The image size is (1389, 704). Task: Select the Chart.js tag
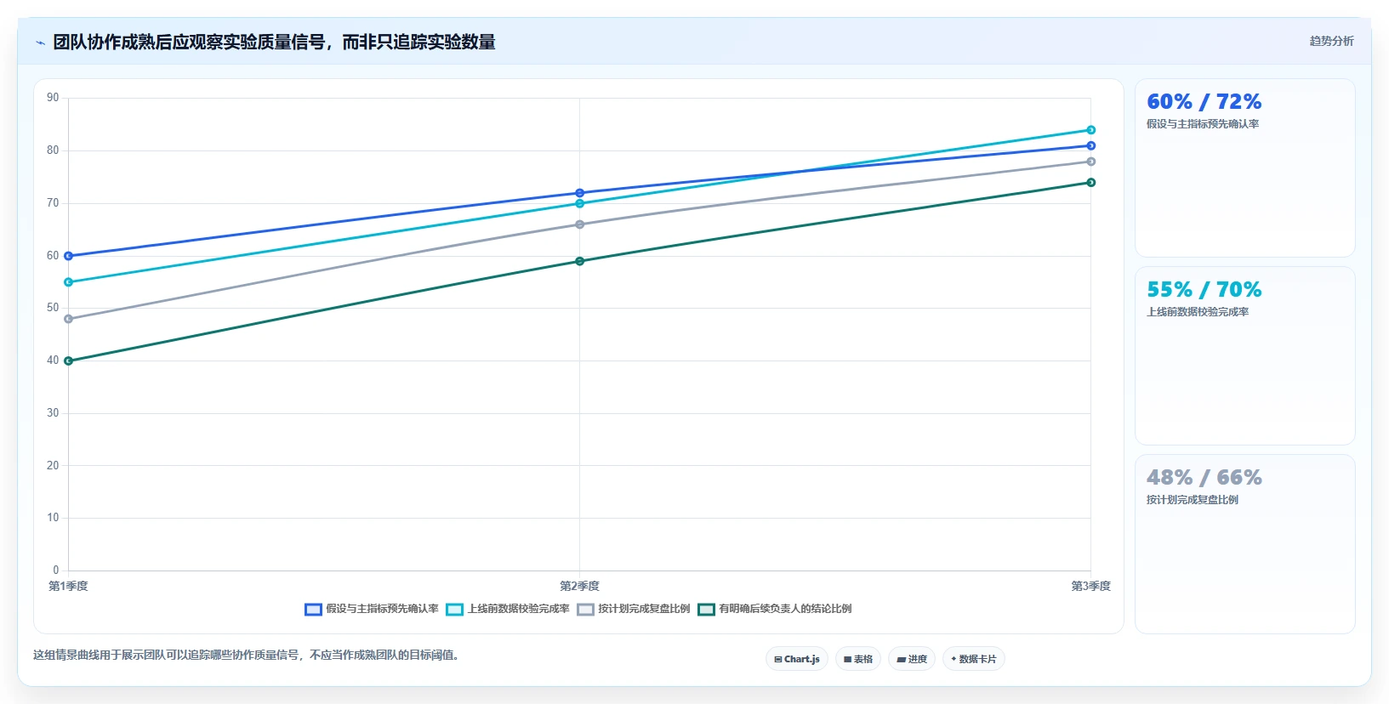pos(797,659)
